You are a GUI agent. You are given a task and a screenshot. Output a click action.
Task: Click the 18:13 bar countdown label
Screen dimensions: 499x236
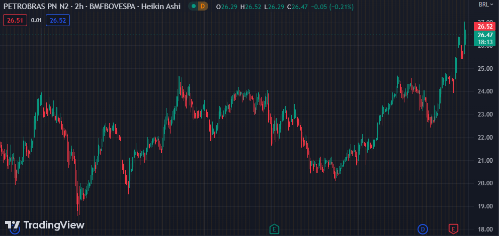click(485, 42)
